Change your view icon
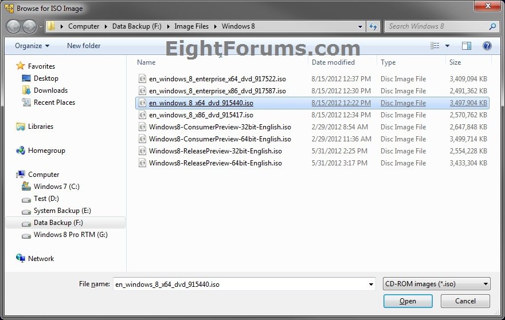Viewport: 505px width, 320px height. [435, 46]
